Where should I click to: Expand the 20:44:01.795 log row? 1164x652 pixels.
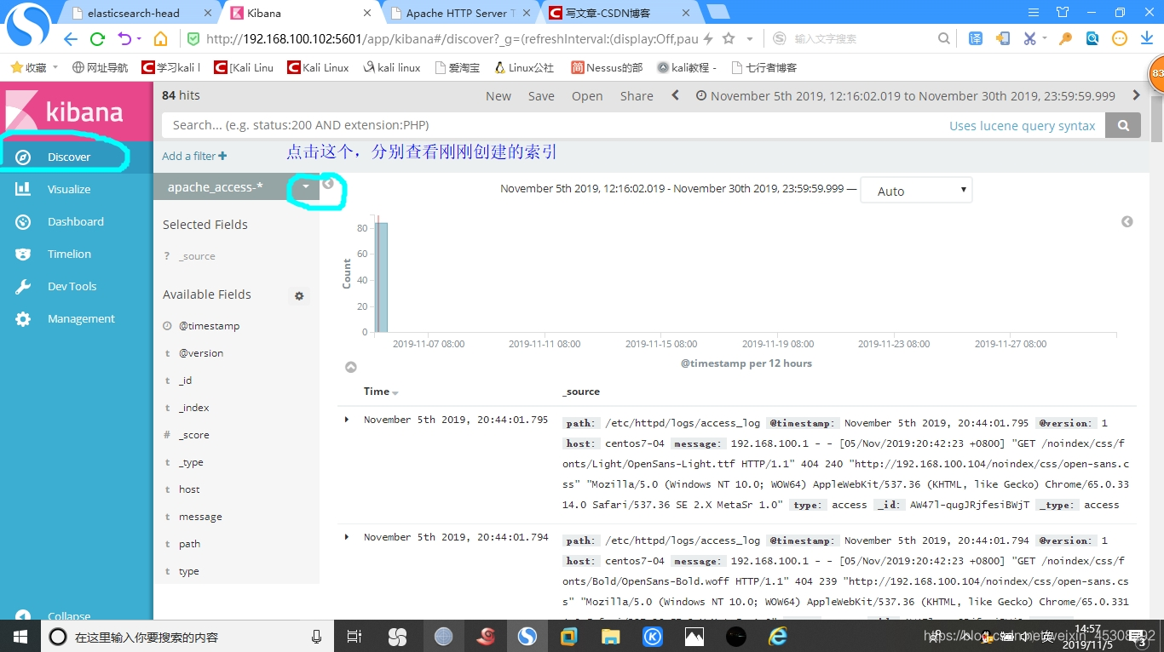tap(347, 420)
